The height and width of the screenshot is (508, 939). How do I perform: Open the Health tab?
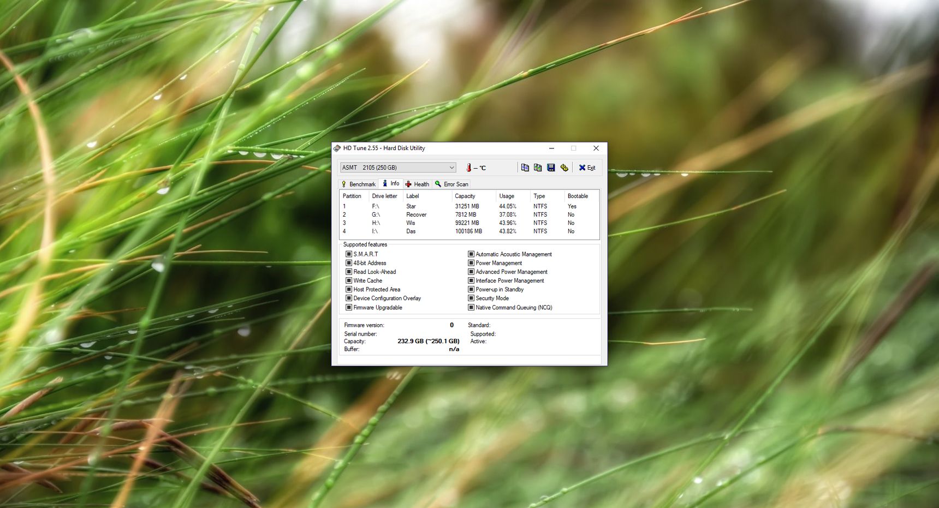click(417, 184)
